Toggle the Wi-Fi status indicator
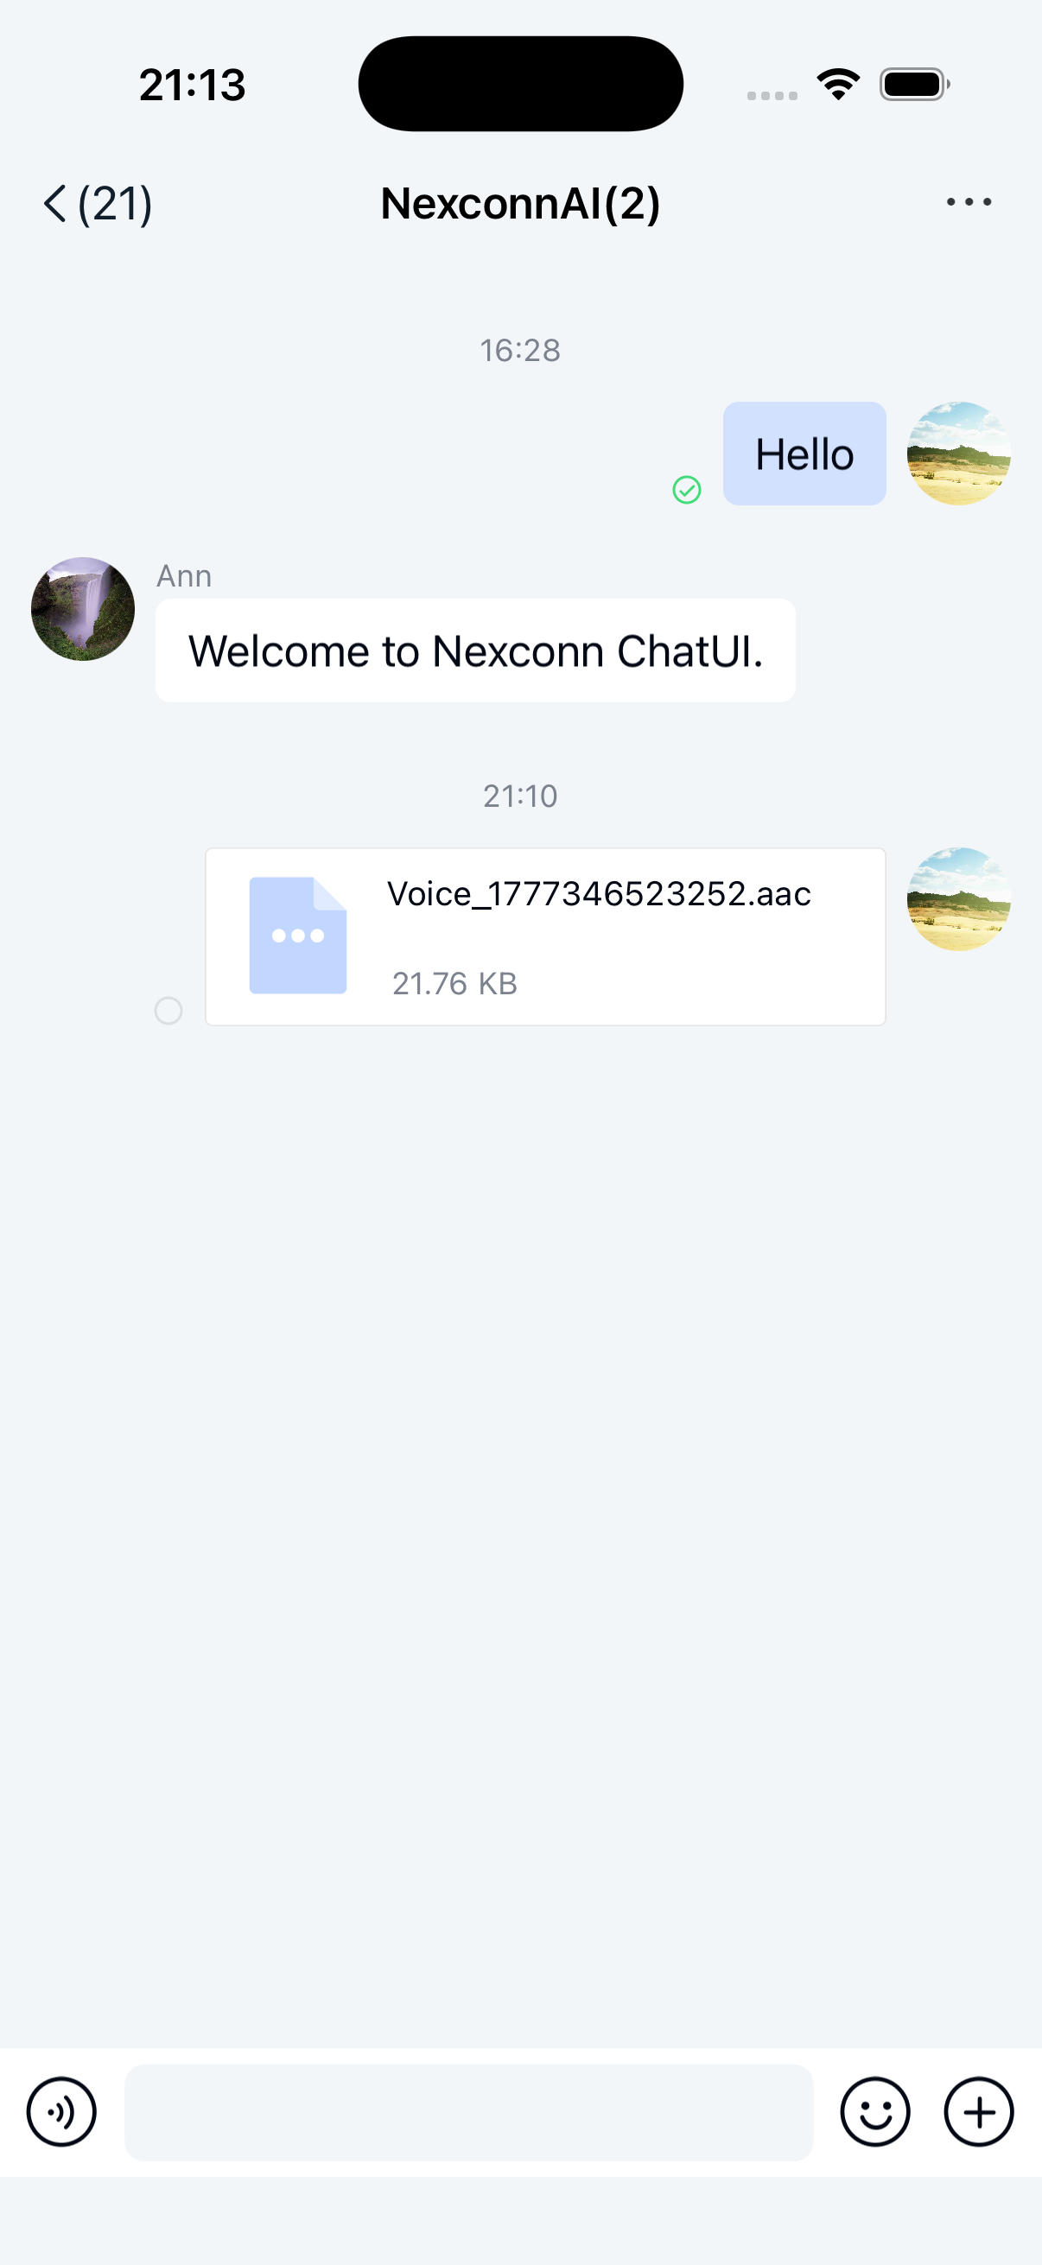 tap(837, 83)
